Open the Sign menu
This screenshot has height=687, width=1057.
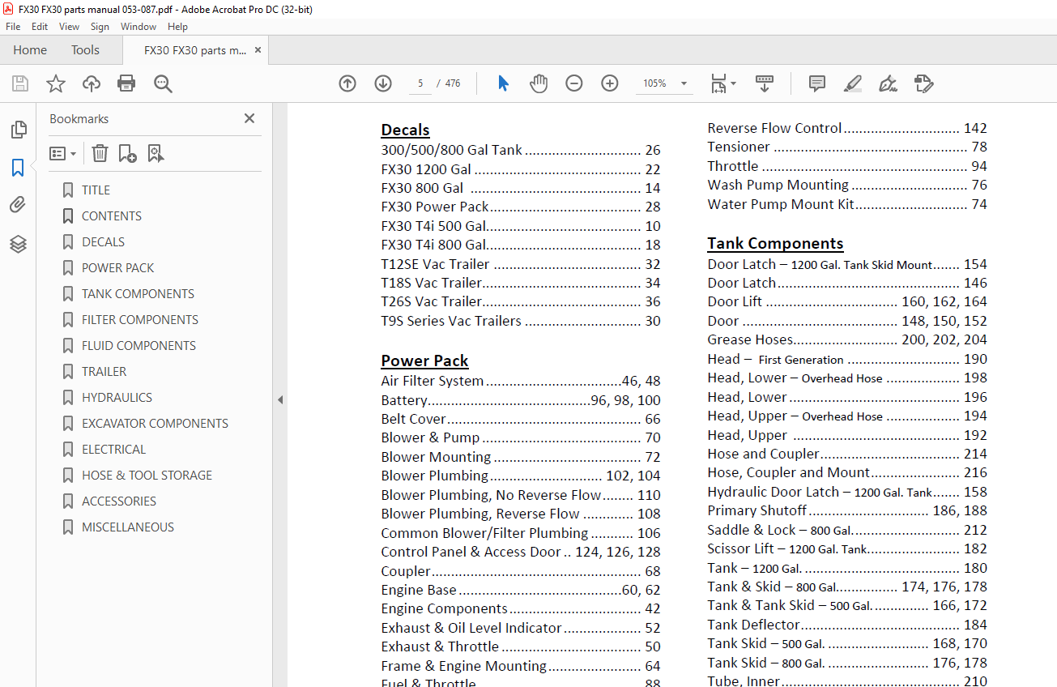click(x=100, y=27)
